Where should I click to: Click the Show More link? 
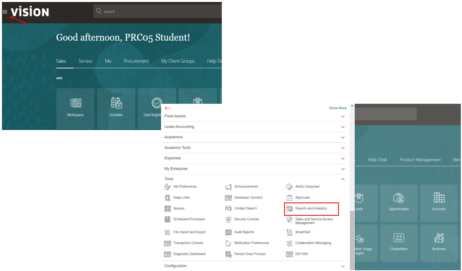coord(337,108)
